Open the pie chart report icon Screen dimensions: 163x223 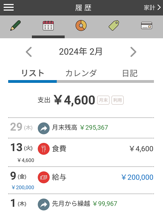(81, 25)
